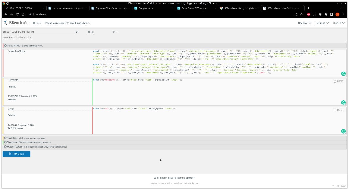Viewport: 349px width, 190px height.
Task: Click the JSBench.Me logo
Action: [16, 23]
